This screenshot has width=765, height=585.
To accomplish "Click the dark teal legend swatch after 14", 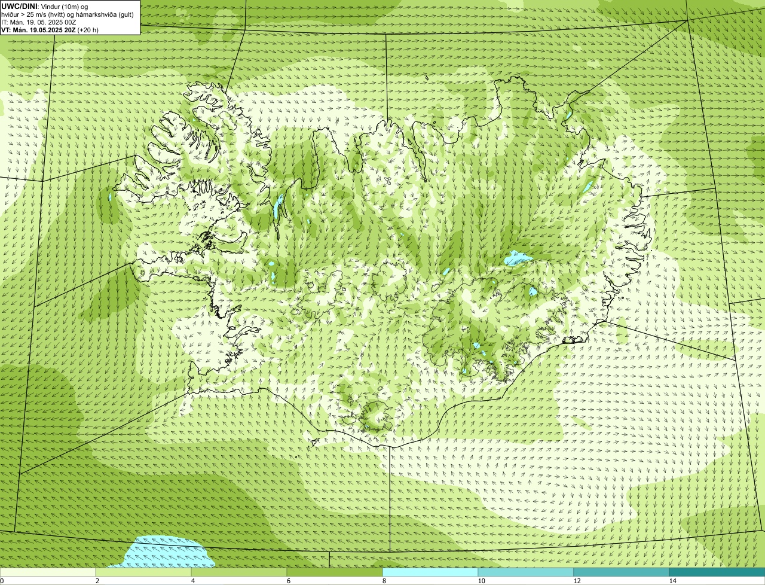I will pyautogui.click(x=717, y=572).
